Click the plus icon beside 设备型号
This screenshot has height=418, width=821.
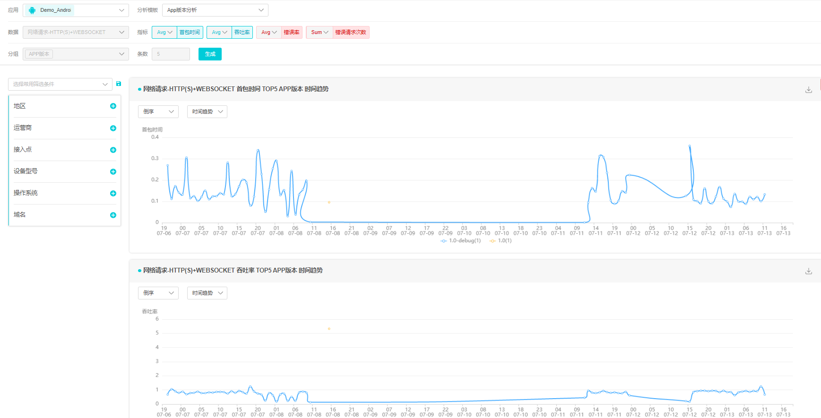[113, 171]
